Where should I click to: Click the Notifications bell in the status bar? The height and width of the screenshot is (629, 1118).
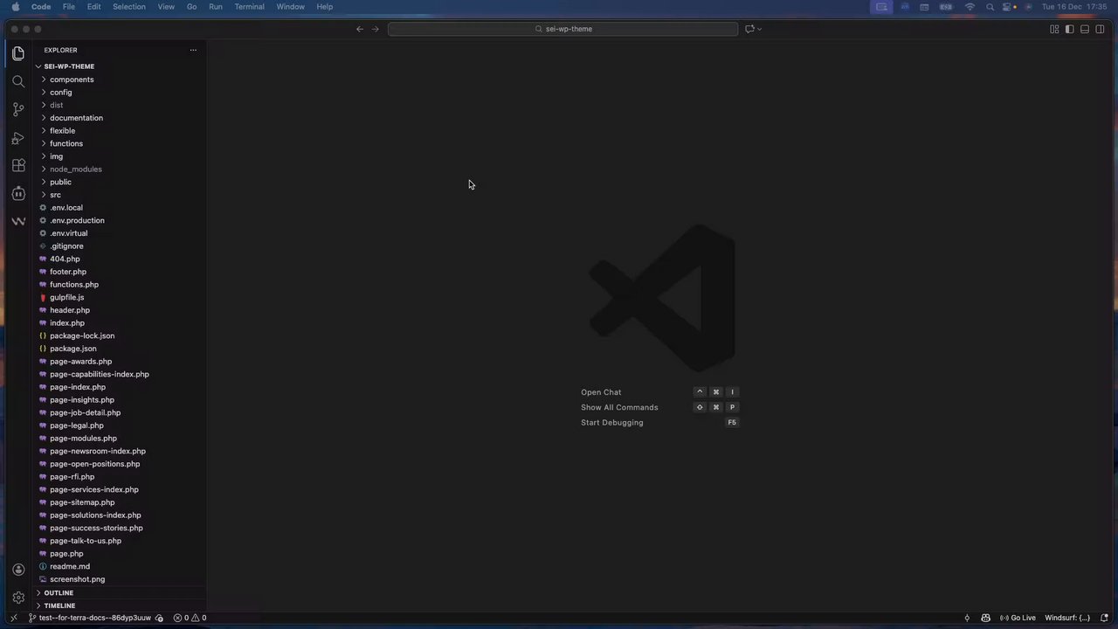[x=1104, y=618]
